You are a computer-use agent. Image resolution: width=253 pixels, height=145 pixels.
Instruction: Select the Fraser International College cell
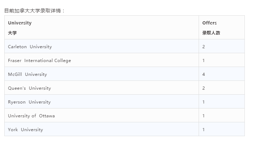(102, 60)
